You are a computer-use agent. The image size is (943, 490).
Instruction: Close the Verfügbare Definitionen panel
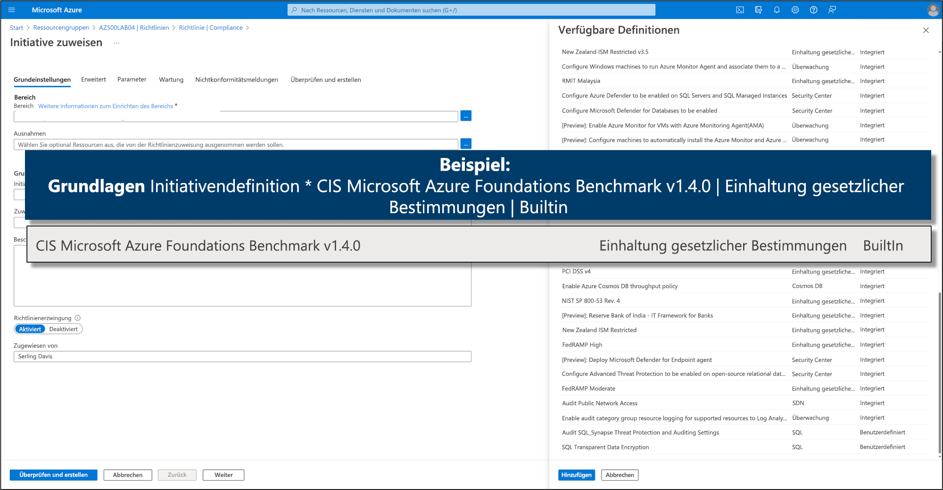tap(926, 30)
